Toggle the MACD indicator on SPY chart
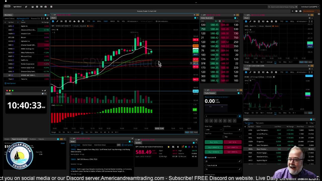The image size is (322, 181). (112, 21)
